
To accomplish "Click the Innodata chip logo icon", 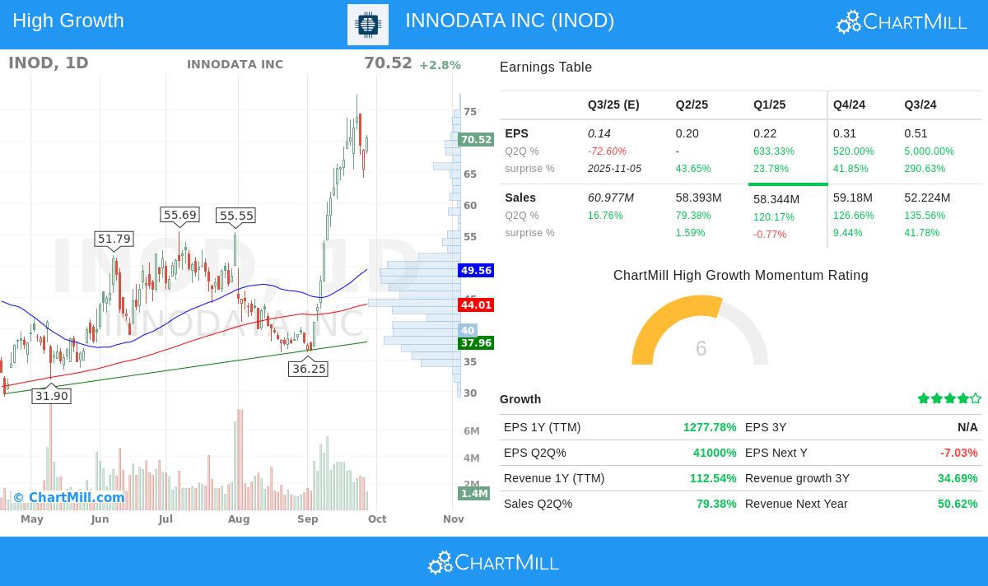I will [368, 25].
